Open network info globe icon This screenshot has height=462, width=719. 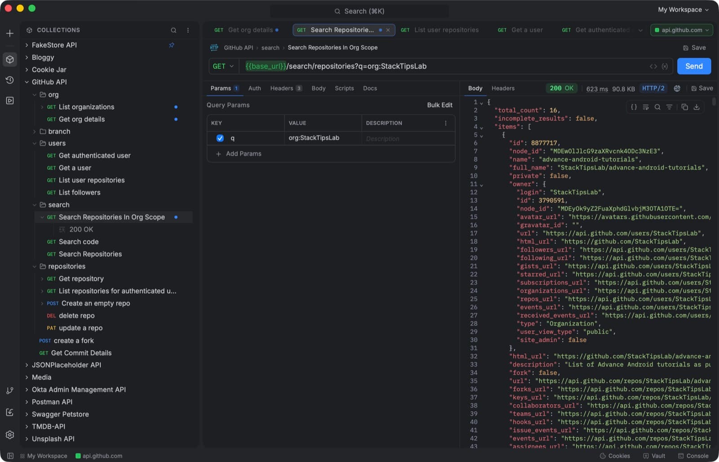pos(677,88)
